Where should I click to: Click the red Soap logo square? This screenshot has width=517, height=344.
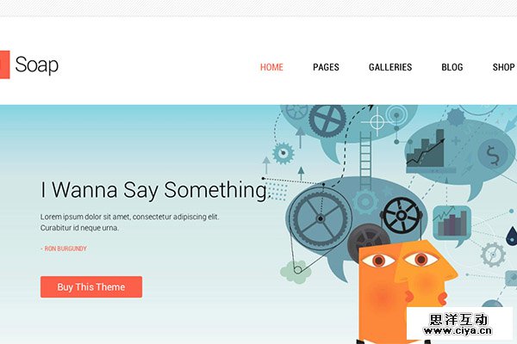(x=4, y=64)
